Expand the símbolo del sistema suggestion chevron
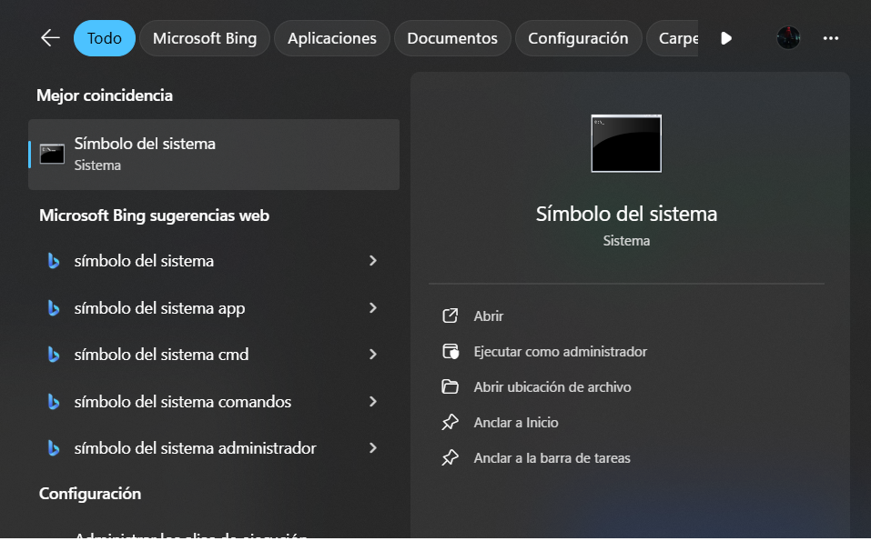The height and width of the screenshot is (541, 871). pyautogui.click(x=372, y=261)
